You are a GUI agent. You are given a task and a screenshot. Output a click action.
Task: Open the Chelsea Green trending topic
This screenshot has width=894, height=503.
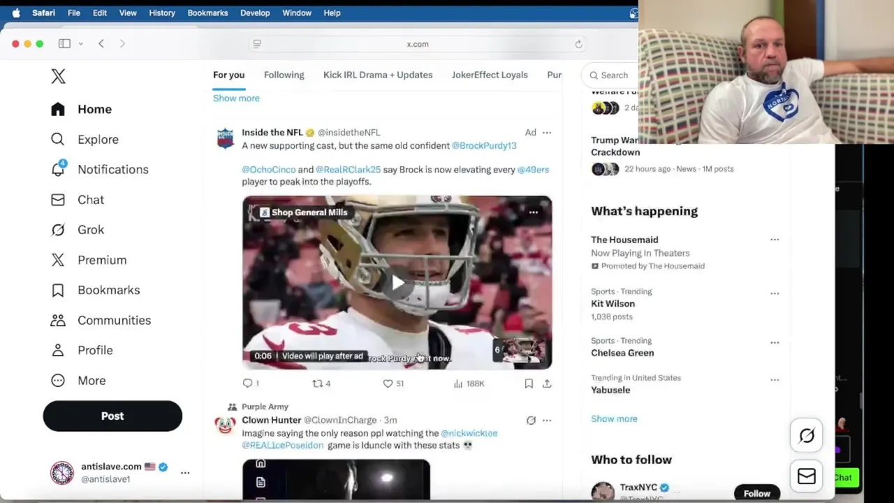[x=622, y=353]
